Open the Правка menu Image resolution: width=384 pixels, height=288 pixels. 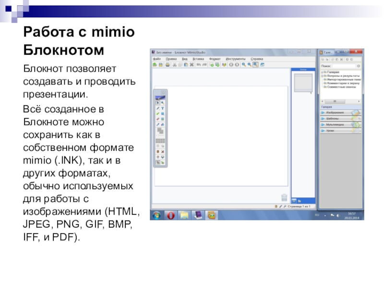[171, 59]
